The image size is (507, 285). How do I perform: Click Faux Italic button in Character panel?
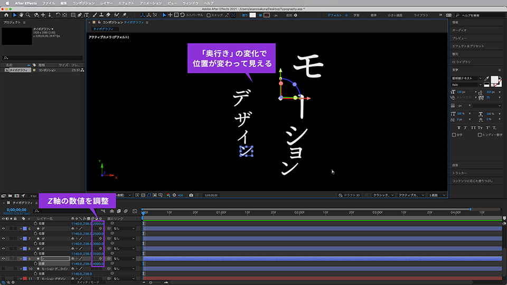pos(465,128)
